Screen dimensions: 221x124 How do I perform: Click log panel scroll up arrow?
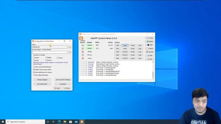[153, 62]
